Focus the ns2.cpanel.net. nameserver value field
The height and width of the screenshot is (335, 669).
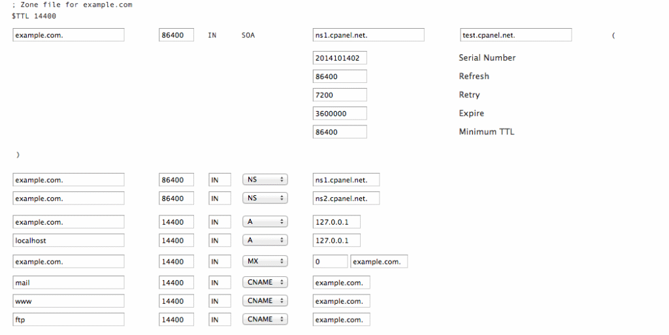point(346,199)
